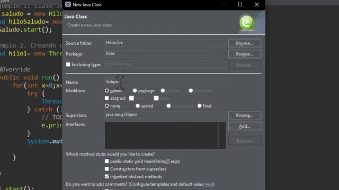Click '@Override' annotation in code editor
The width and height of the screenshot is (339, 190).
pos(15,69)
